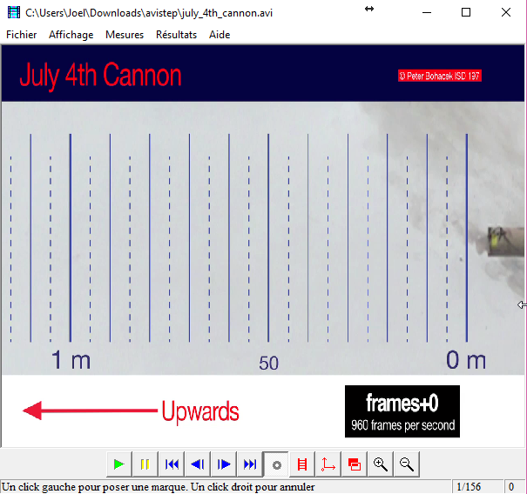Viewport: 527px width, 494px height.
Task: Open the Mesures menu
Action: [125, 35]
